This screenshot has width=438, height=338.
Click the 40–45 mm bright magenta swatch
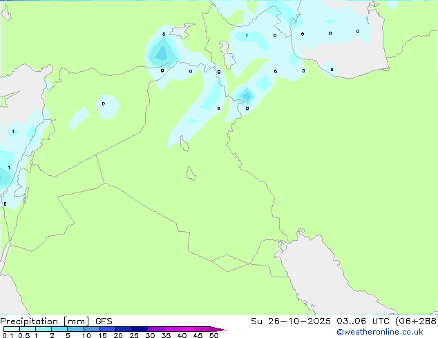coord(187,329)
